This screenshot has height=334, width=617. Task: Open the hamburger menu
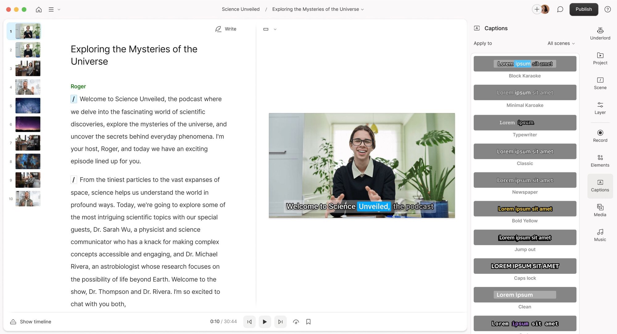(51, 9)
